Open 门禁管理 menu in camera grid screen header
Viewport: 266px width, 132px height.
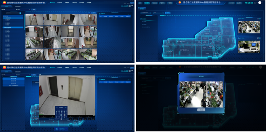(x=75, y=3)
